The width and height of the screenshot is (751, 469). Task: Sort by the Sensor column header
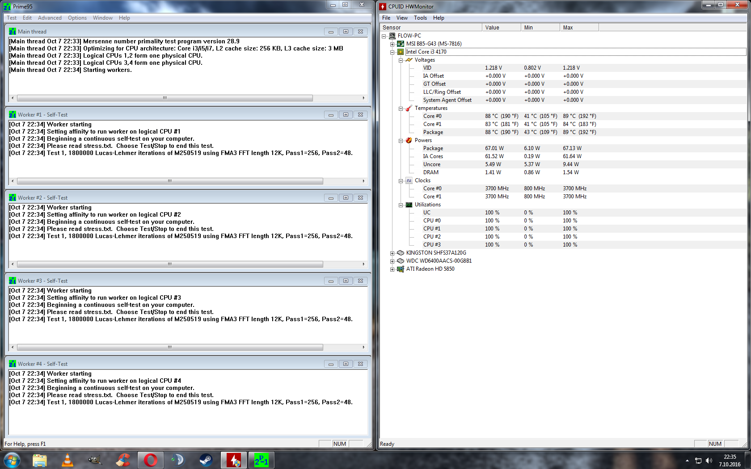[x=431, y=28]
